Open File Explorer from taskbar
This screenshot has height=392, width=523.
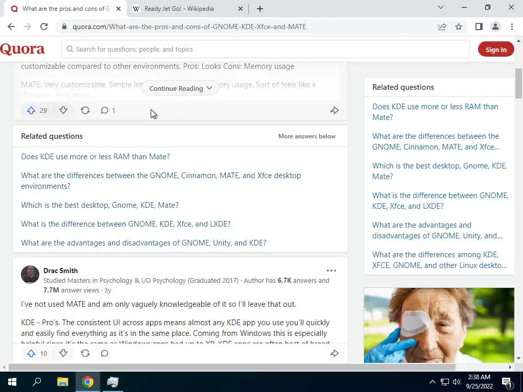(62, 382)
